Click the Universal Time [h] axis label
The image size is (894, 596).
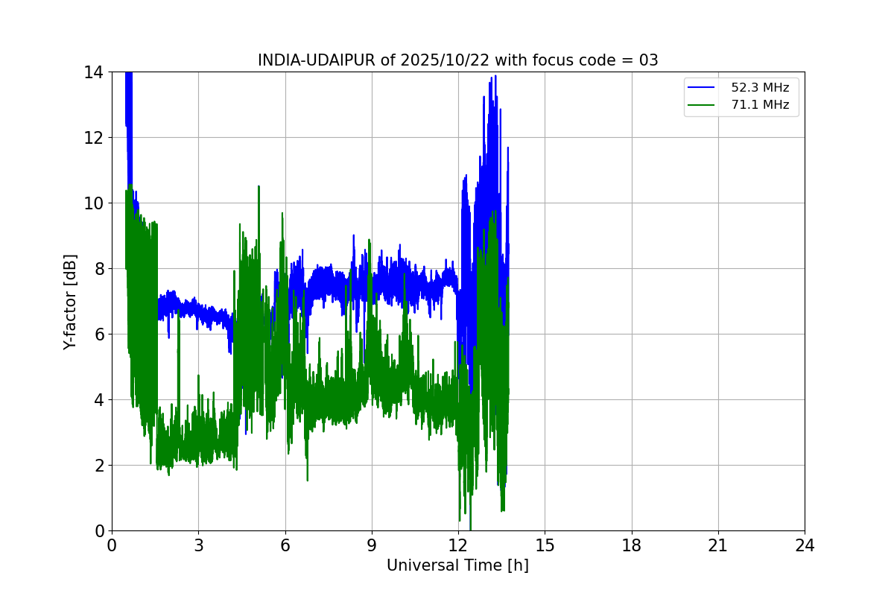[x=457, y=565]
